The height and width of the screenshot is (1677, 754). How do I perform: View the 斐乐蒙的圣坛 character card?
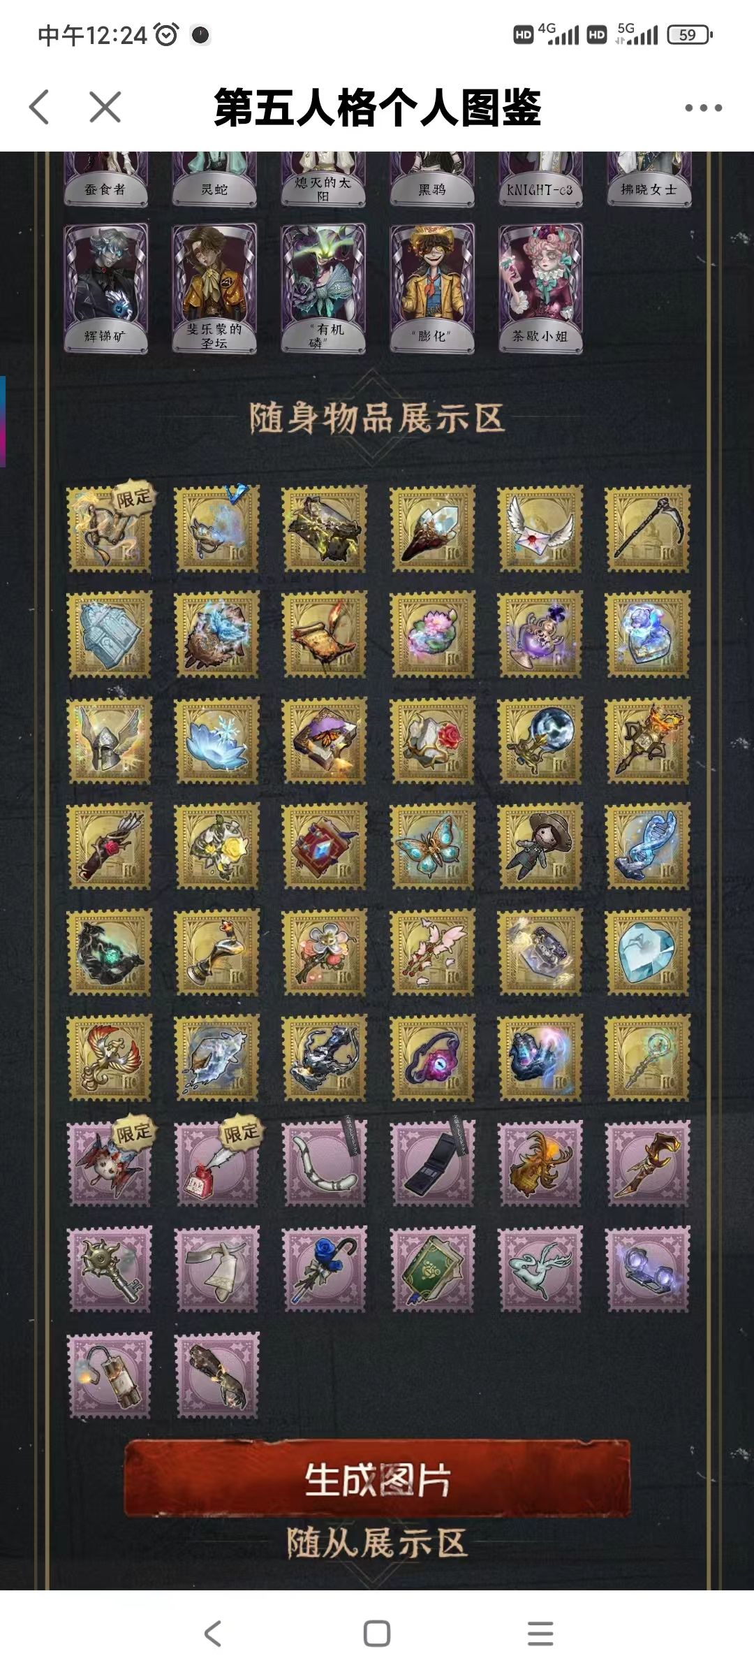coord(214,288)
